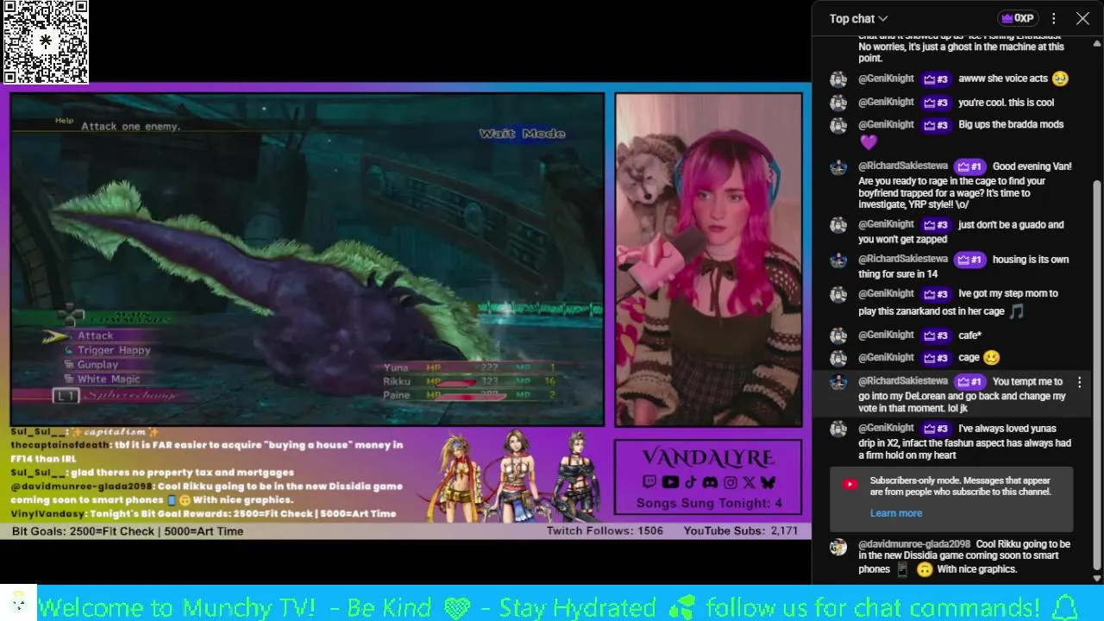Click the Bluesky butterfly icon under VANDALYRE
This screenshot has width=1104, height=621.
pyautogui.click(x=768, y=482)
